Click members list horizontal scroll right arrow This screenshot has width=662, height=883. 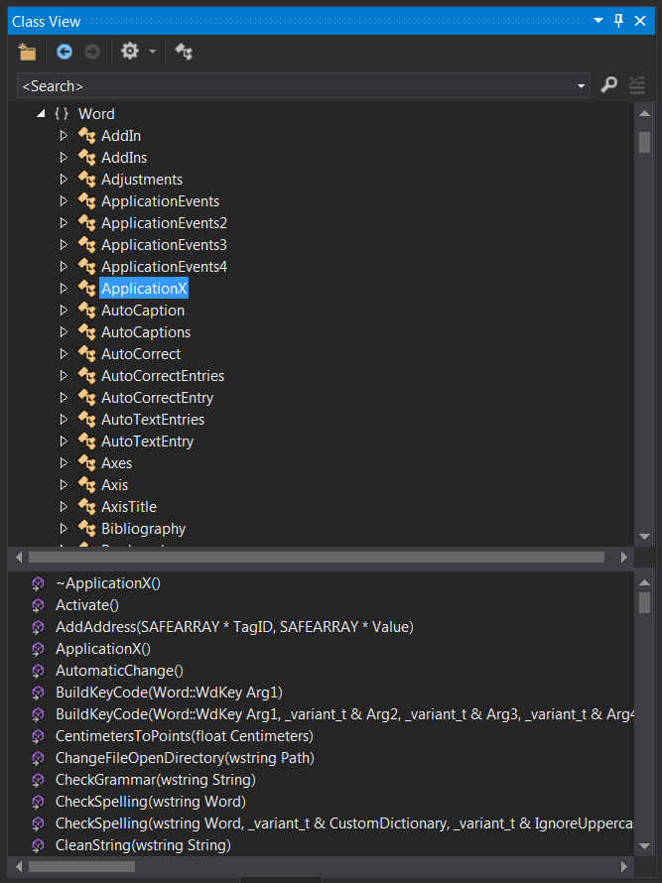point(623,866)
